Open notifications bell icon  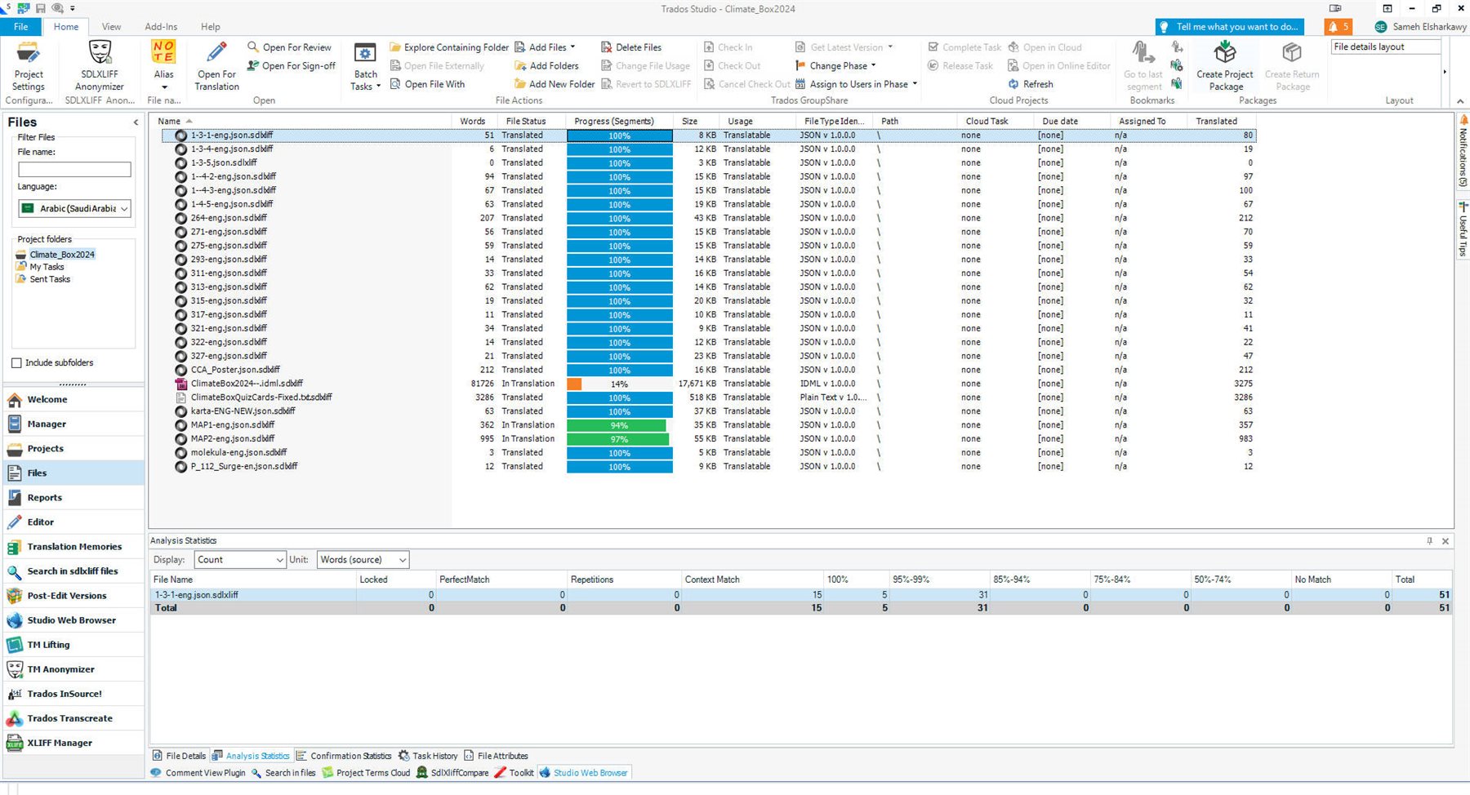click(1338, 27)
